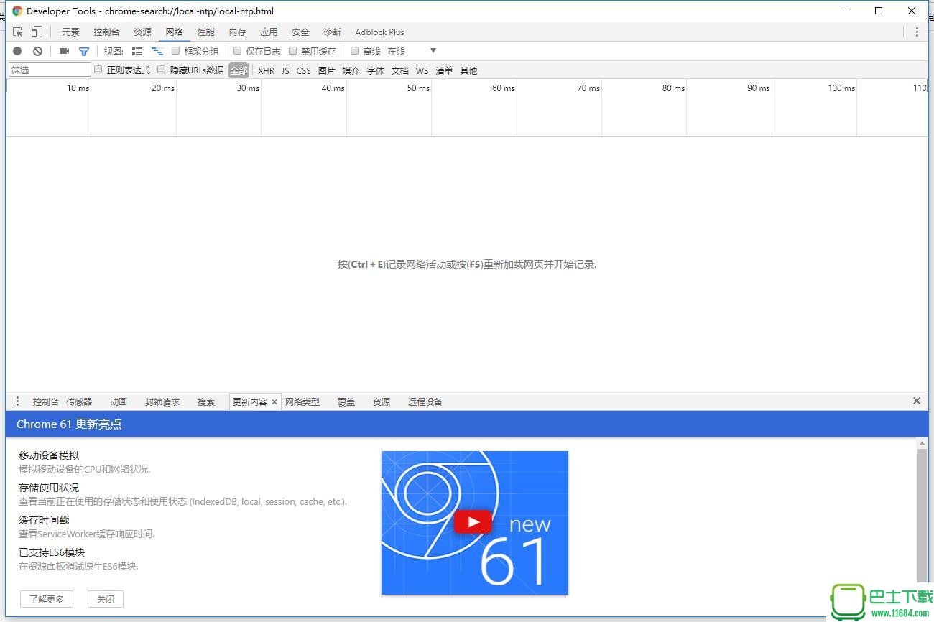Enable the 正则表达式 checkbox
Image resolution: width=934 pixels, height=622 pixels.
click(98, 70)
